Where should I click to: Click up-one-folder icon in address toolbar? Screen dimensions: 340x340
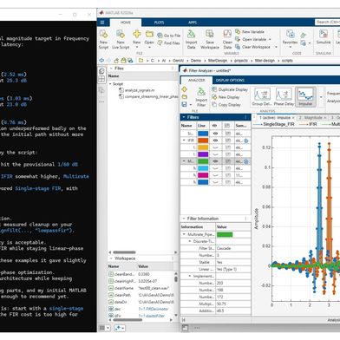116,61
